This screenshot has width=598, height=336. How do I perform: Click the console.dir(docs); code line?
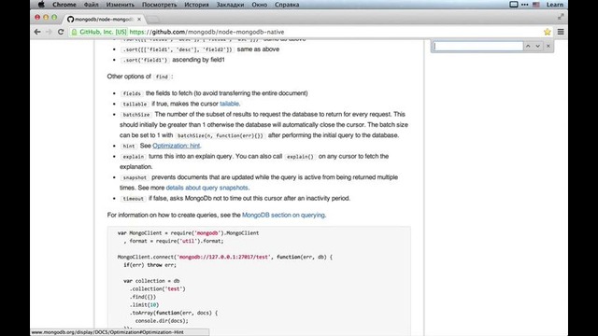162,321
